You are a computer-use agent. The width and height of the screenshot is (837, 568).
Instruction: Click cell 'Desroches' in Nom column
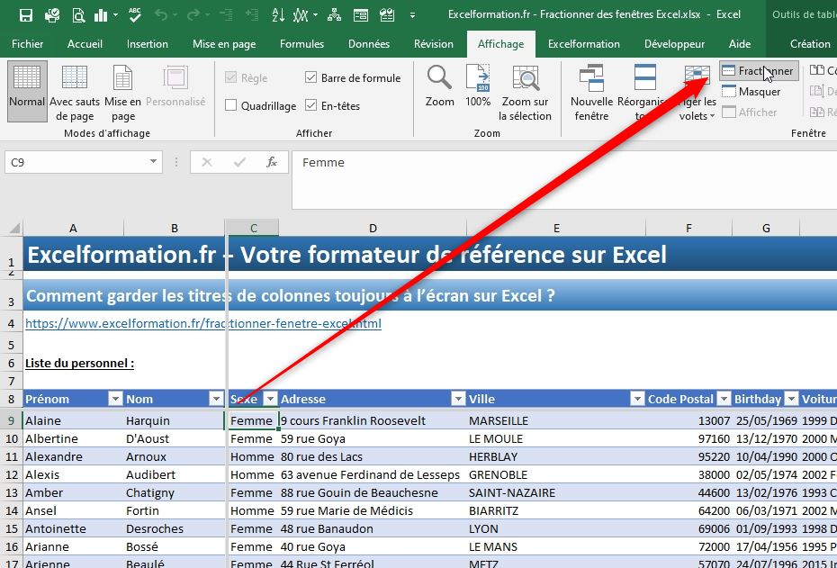(175, 528)
